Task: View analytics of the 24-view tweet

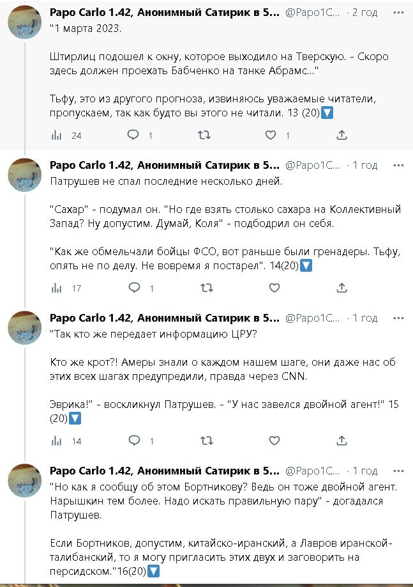Action: tap(56, 135)
